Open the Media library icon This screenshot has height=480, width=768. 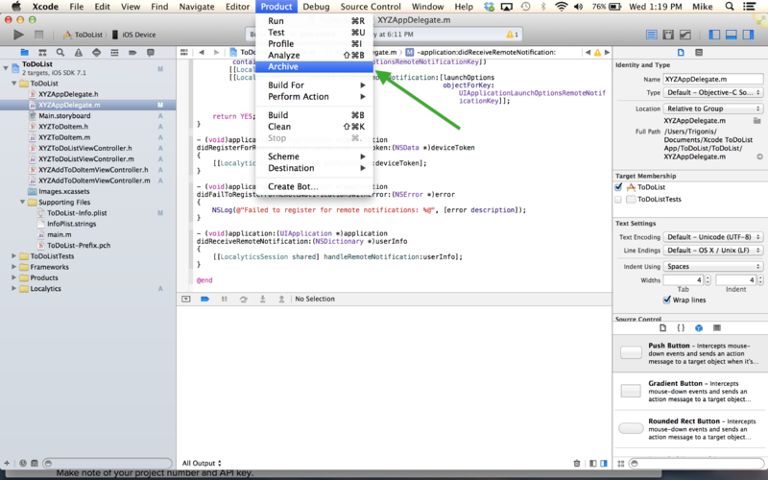pyautogui.click(x=717, y=327)
